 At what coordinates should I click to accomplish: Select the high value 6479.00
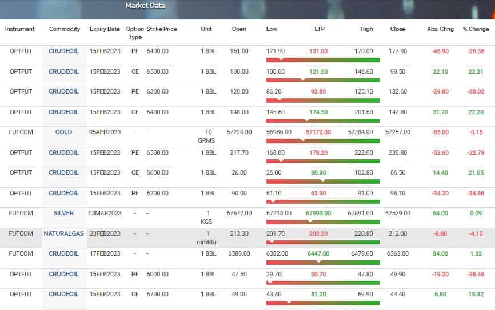(362, 253)
